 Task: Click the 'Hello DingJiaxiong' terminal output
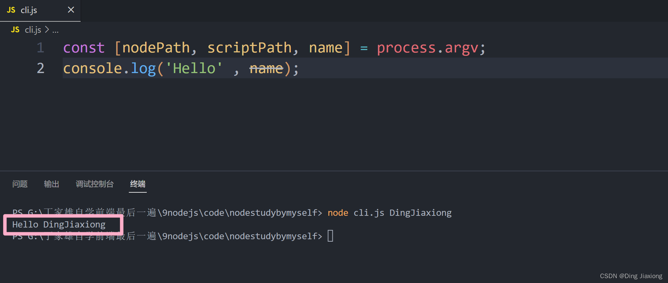click(x=59, y=225)
